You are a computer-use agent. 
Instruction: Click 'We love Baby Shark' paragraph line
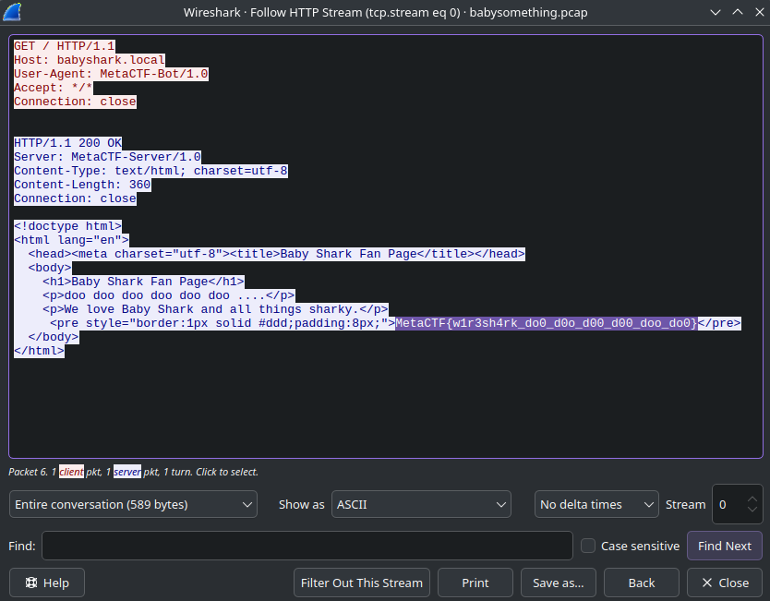tap(215, 309)
